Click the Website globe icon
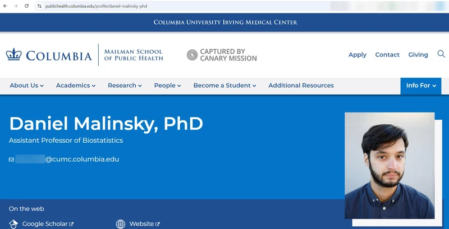This screenshot has width=449, height=229. [121, 224]
